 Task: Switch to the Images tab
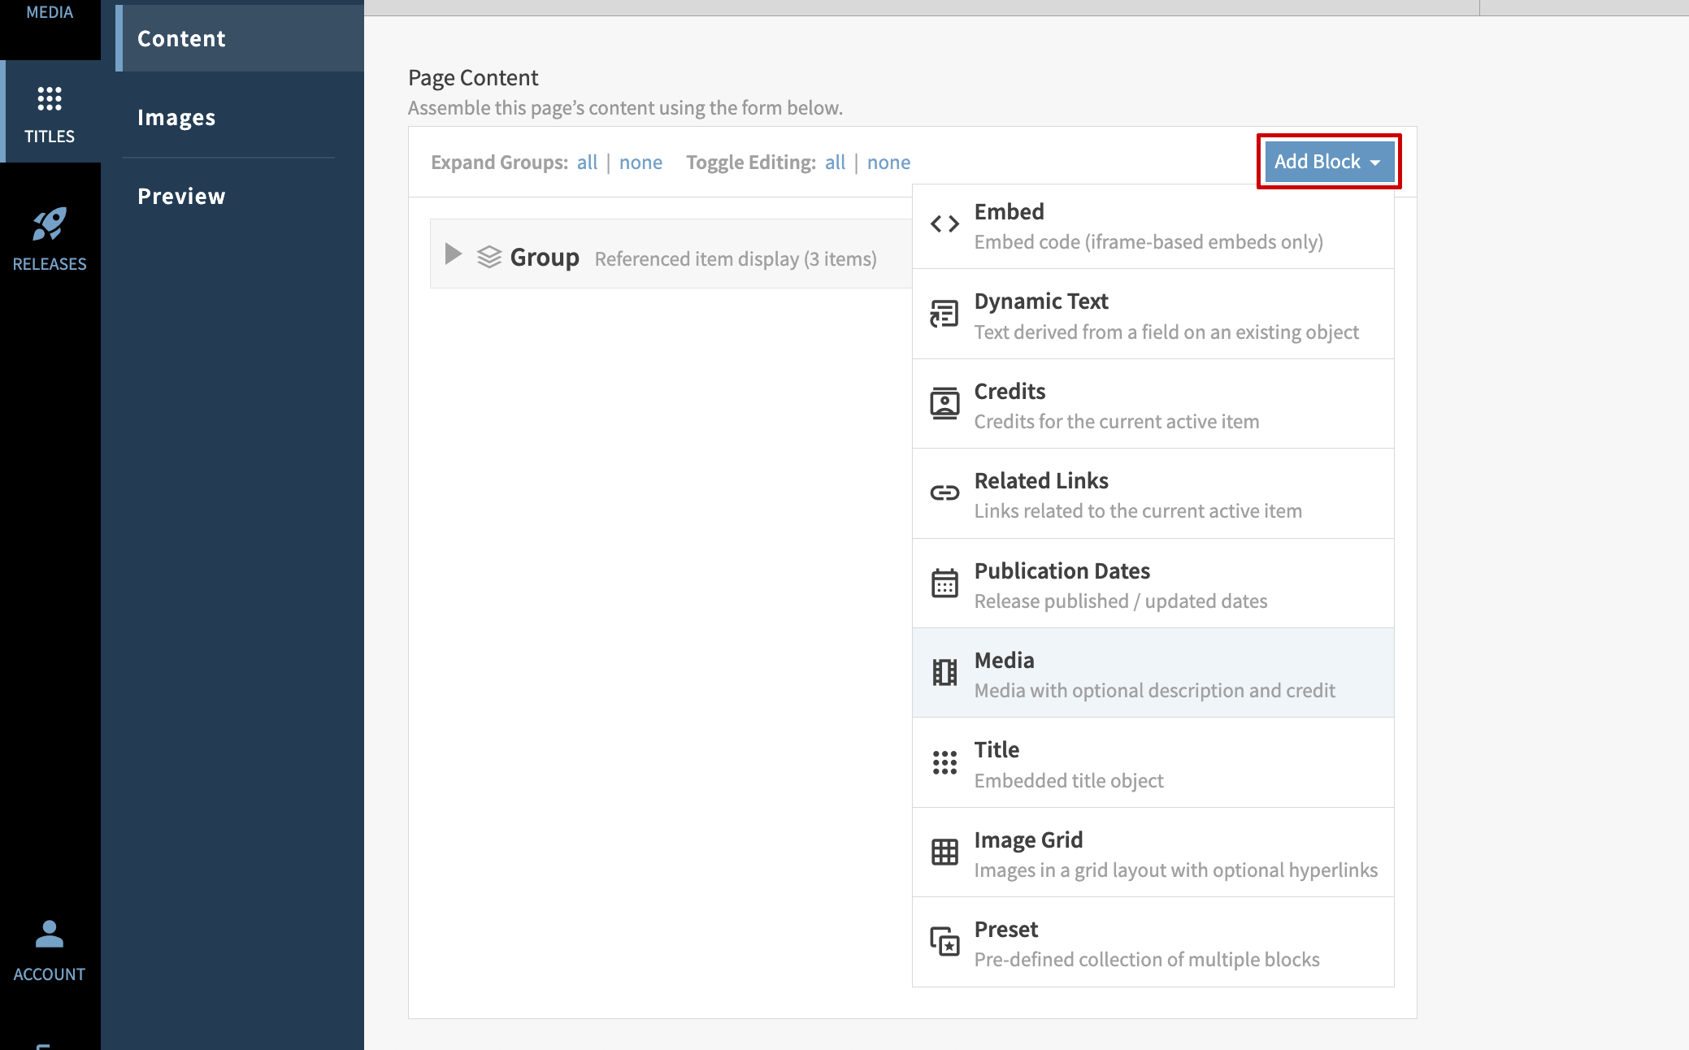point(176,118)
